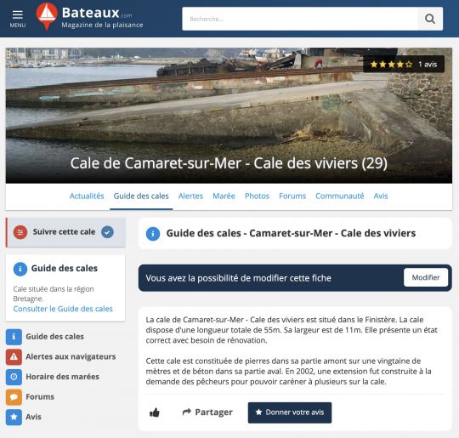Click the blue Avis star icon

point(14,417)
